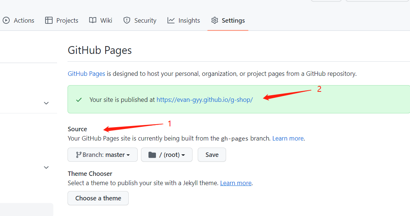Open the Actions tab
Image resolution: width=410 pixels, height=216 pixels.
pyautogui.click(x=18, y=20)
